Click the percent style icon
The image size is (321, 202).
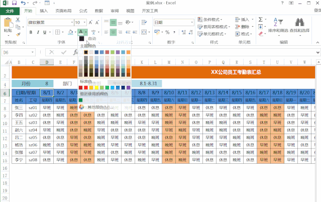pyautogui.click(x=167, y=32)
